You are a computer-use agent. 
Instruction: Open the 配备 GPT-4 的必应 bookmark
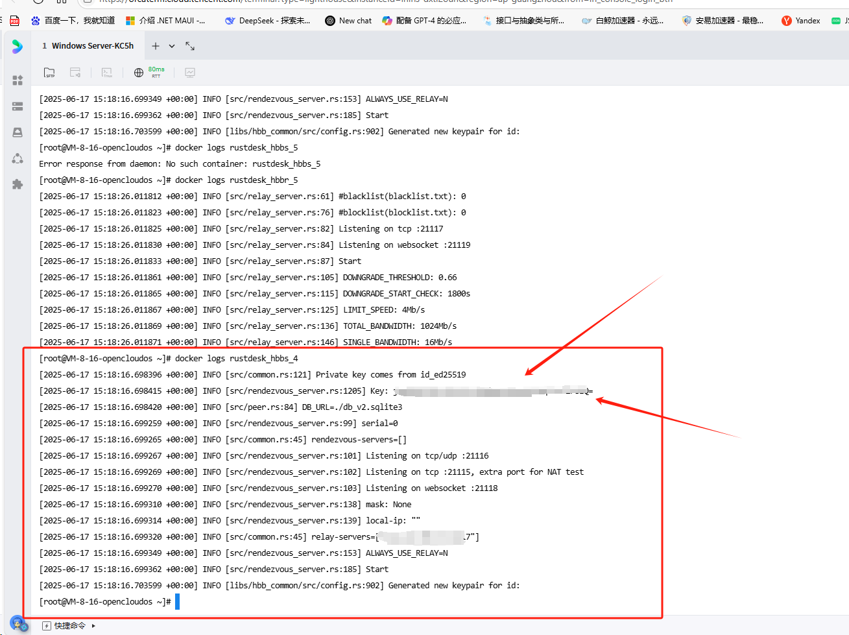coord(425,21)
